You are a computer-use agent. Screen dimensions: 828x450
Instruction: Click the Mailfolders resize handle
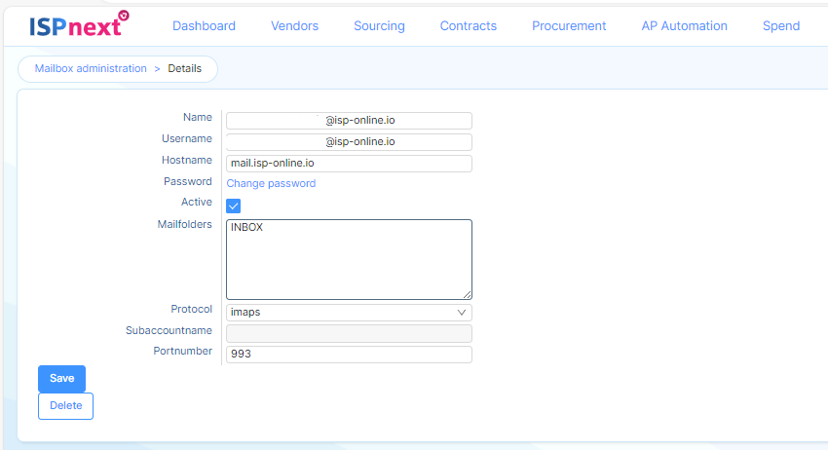[467, 295]
